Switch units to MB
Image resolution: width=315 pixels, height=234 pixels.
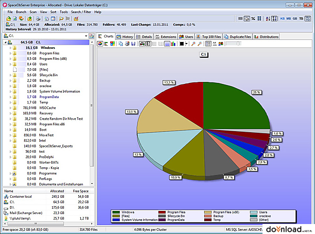tap(288, 19)
